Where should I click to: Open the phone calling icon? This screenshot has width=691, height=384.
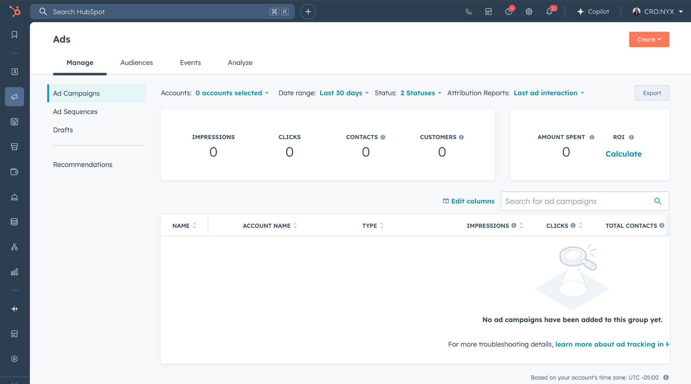coord(468,12)
